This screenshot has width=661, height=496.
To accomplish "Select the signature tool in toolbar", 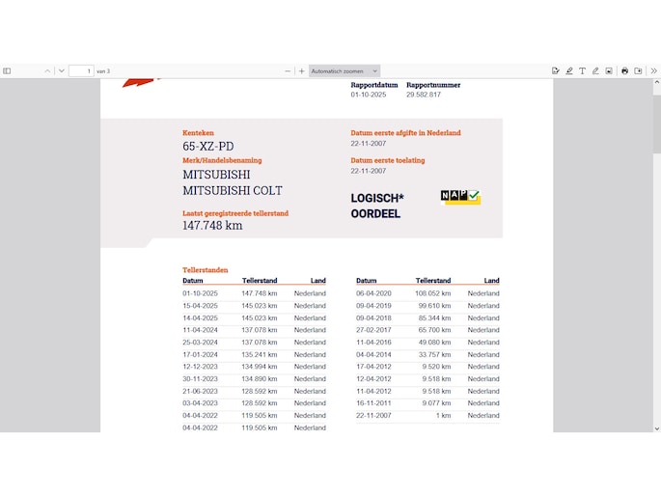I will [556, 70].
